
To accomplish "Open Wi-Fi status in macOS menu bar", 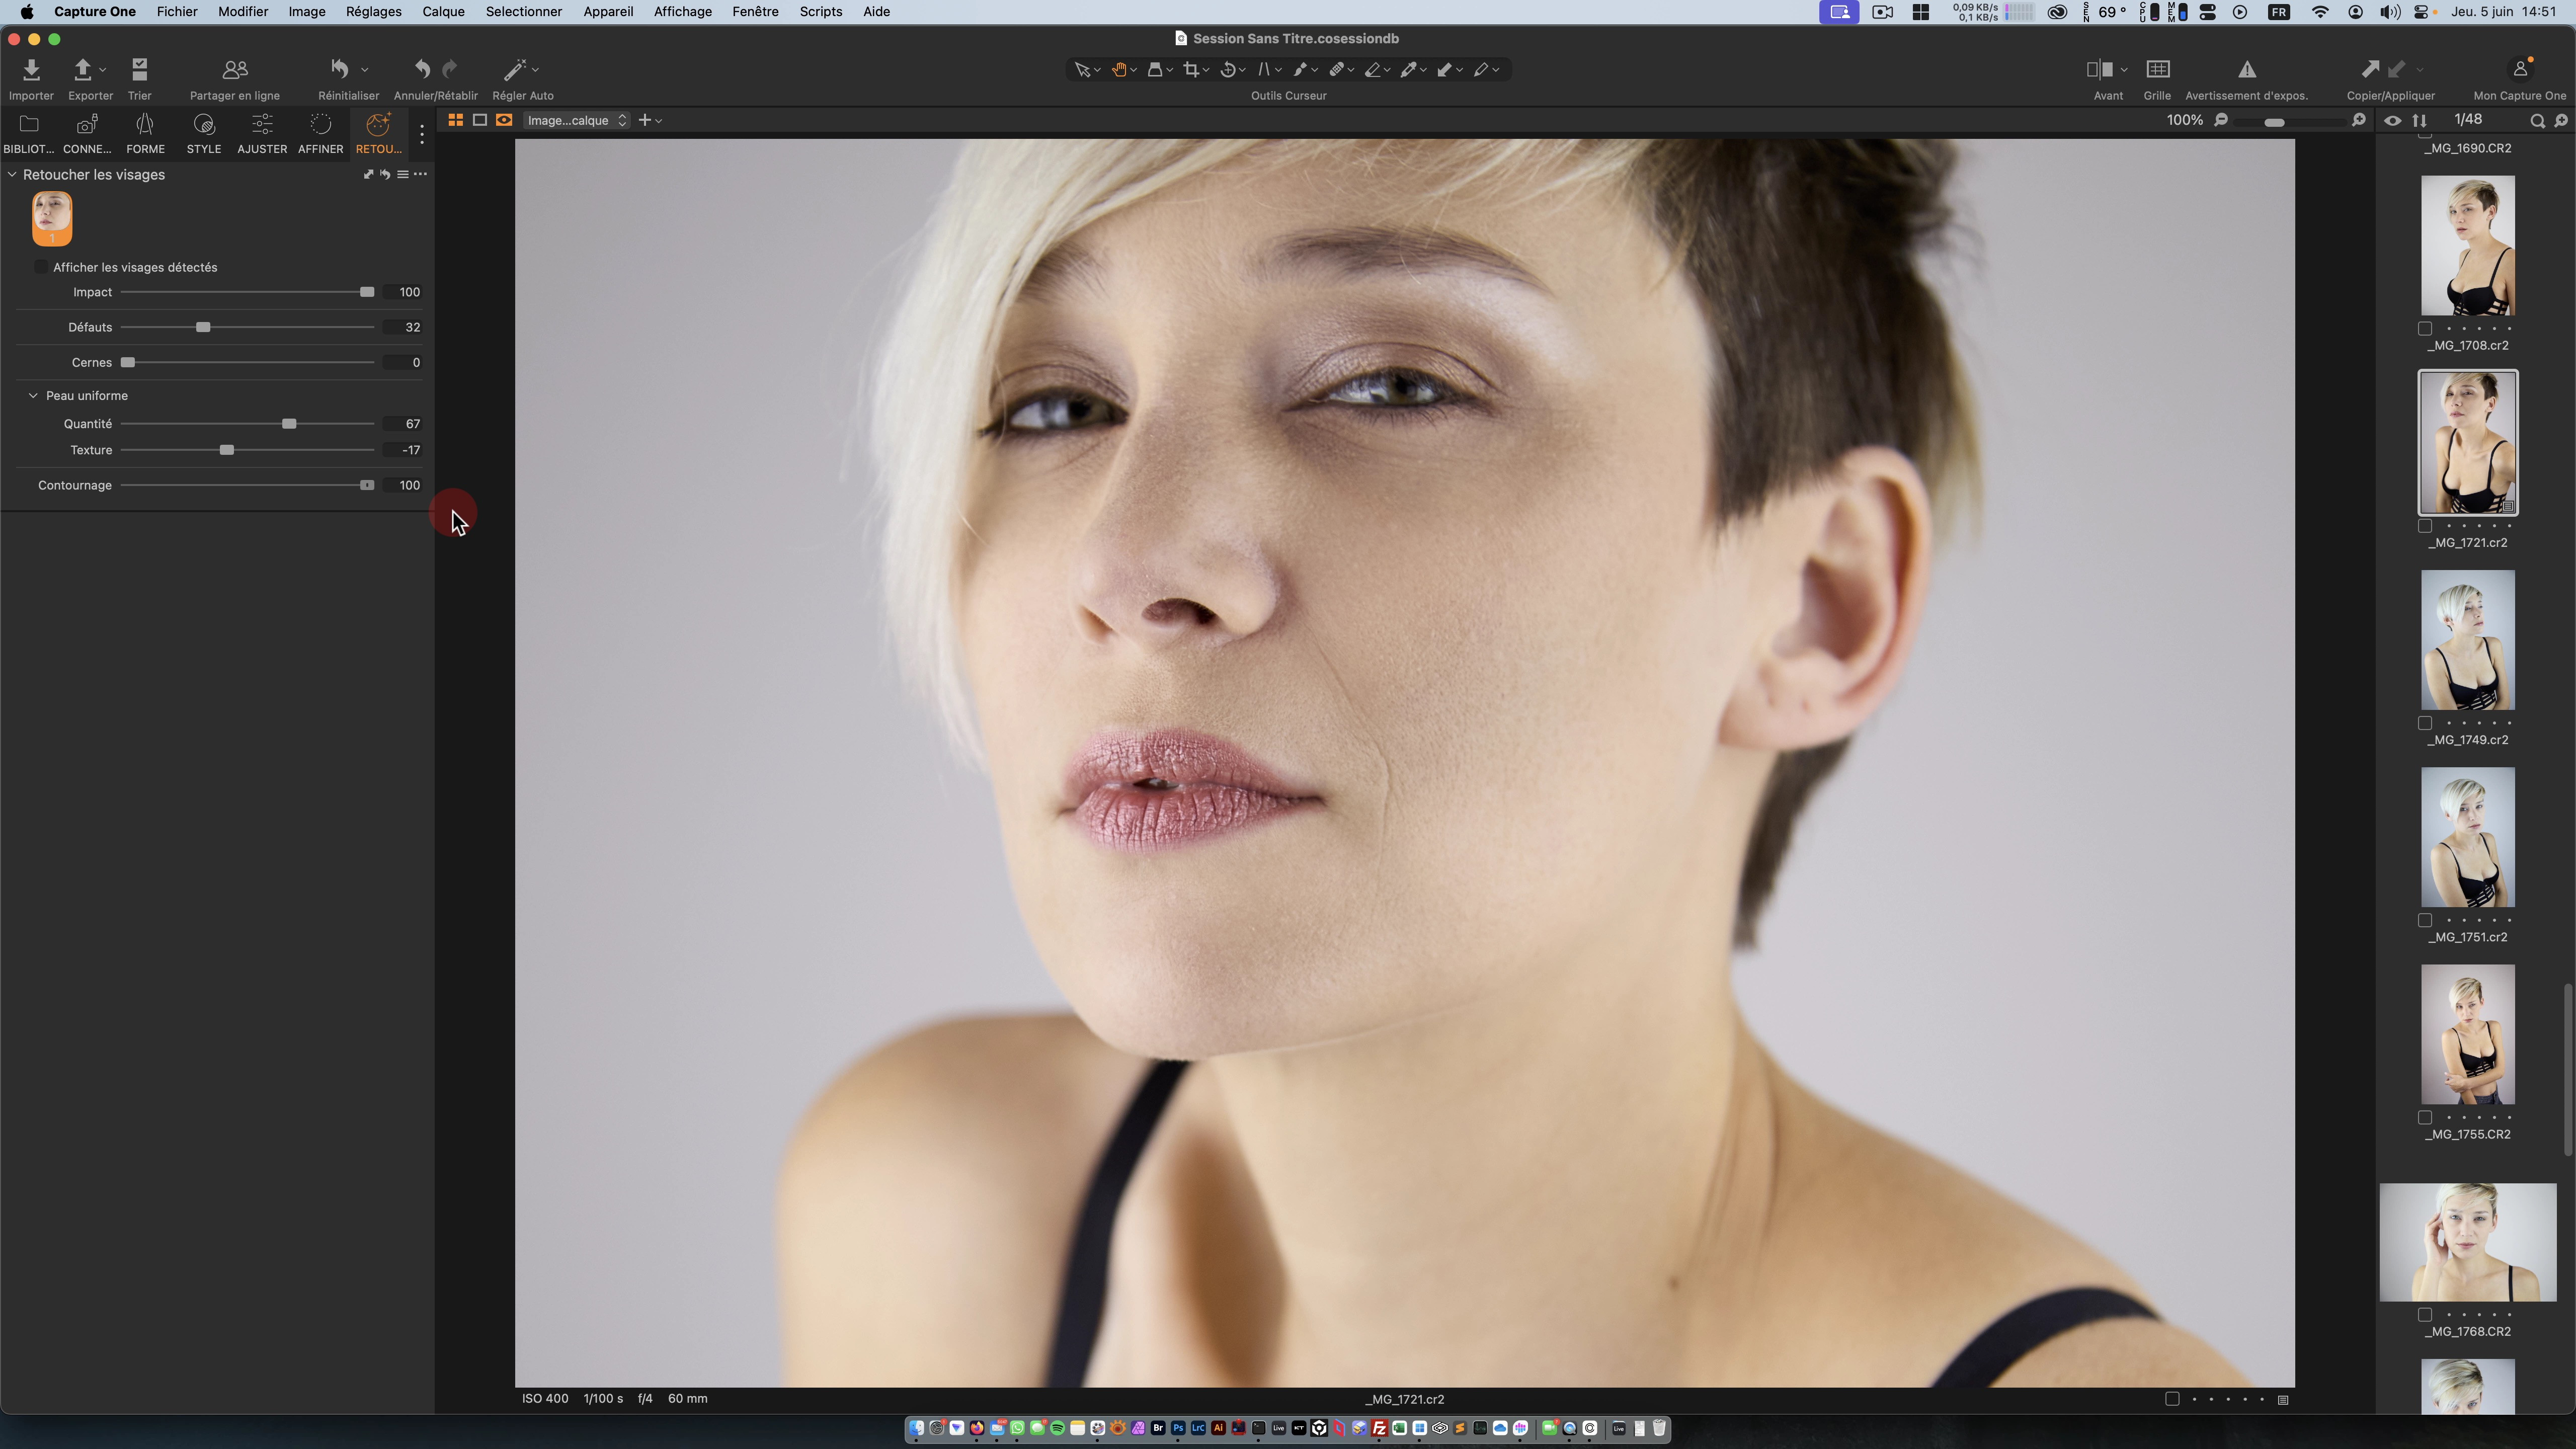I will coord(2321,12).
